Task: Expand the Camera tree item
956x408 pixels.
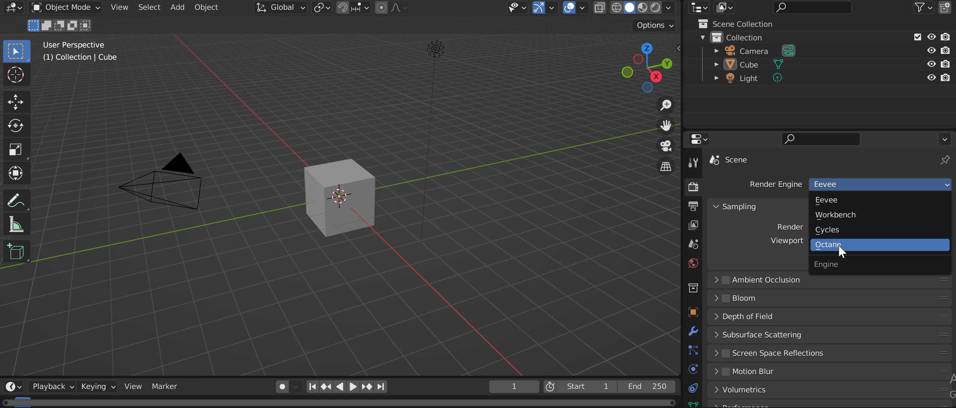Action: point(716,51)
